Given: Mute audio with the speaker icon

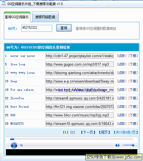Looking at the screenshot, I should pos(117,145).
